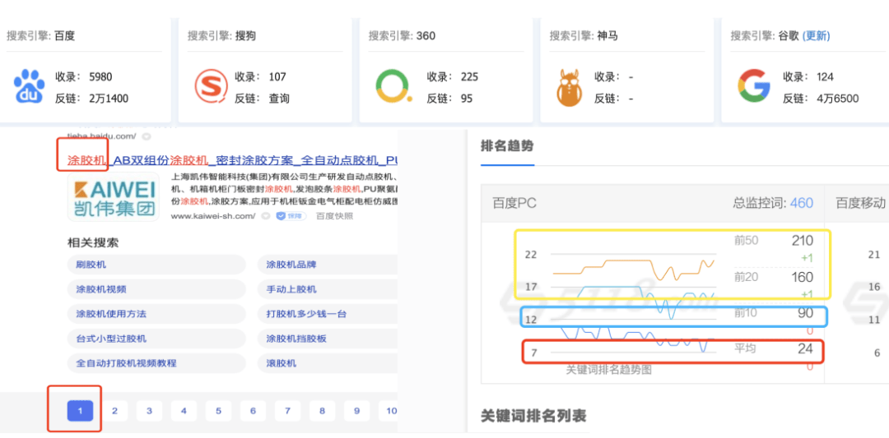Click the Google 收录 value 124

(825, 77)
